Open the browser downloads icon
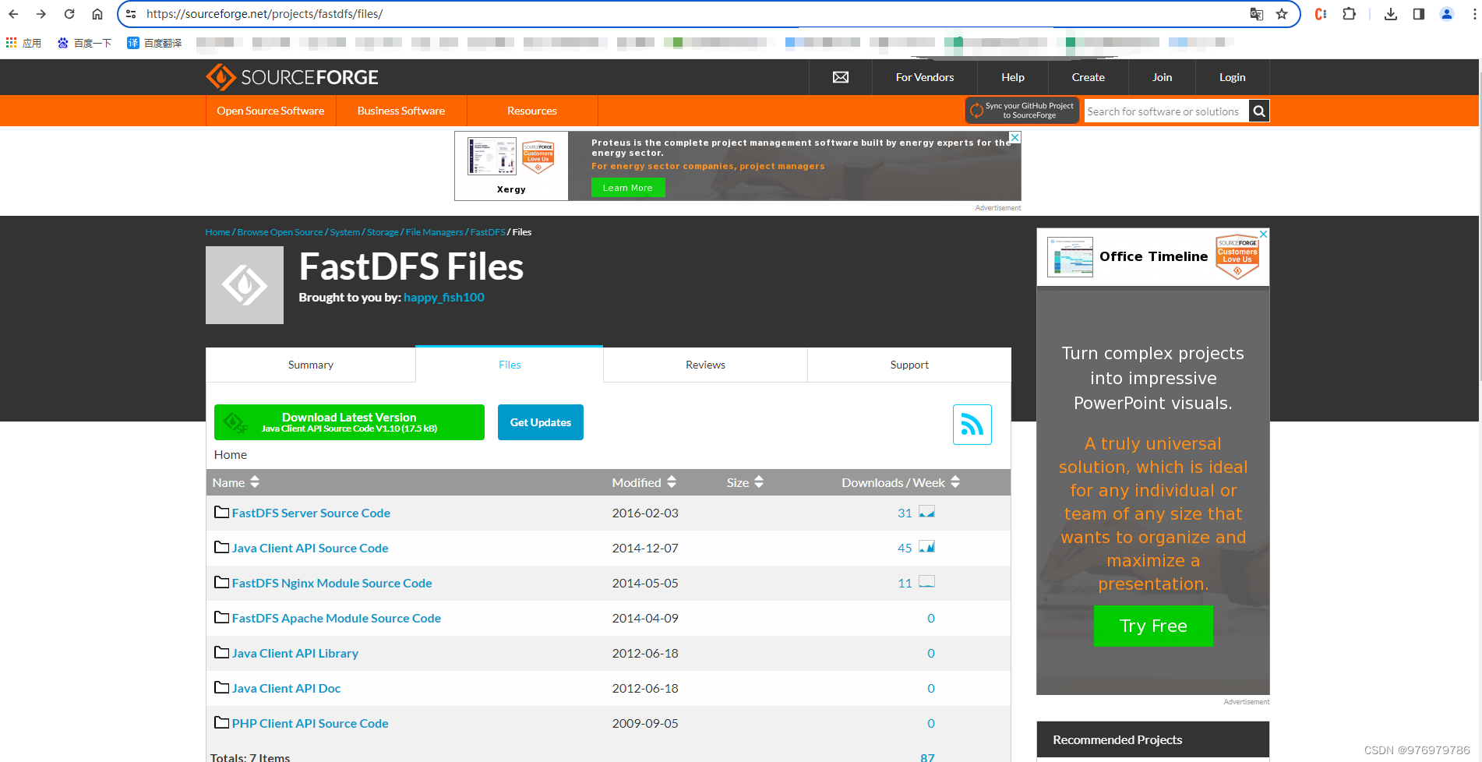The height and width of the screenshot is (762, 1482). 1391,14
